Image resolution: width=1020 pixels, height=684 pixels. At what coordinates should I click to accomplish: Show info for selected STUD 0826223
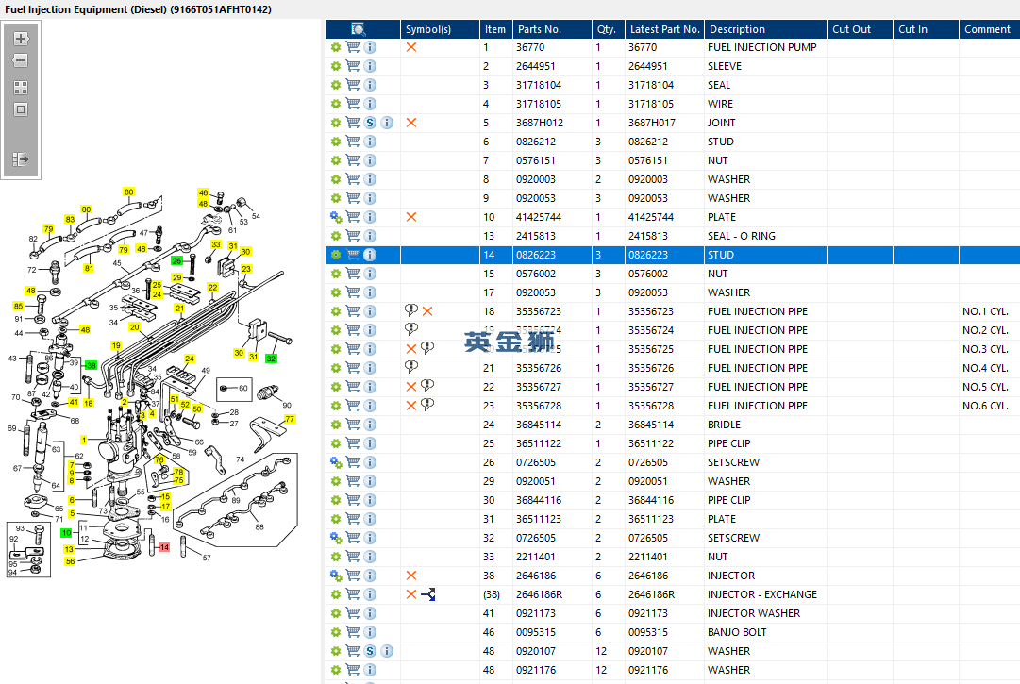click(370, 254)
